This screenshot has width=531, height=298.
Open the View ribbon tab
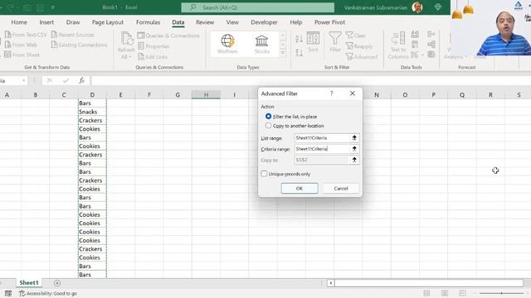(232, 22)
